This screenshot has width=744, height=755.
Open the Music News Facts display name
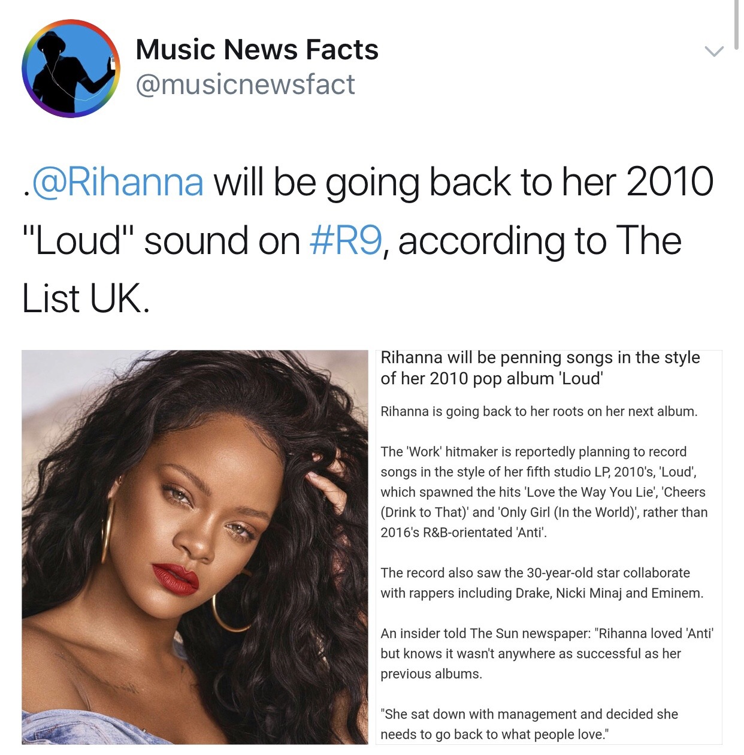tap(257, 50)
